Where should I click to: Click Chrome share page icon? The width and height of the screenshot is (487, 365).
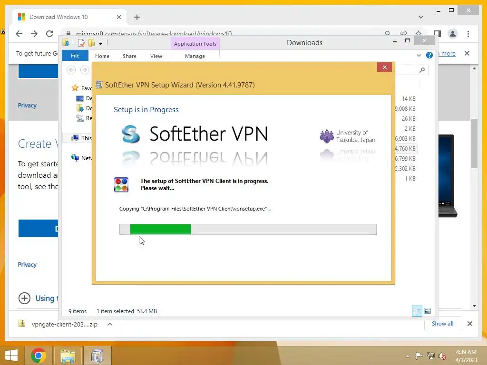coord(403,34)
